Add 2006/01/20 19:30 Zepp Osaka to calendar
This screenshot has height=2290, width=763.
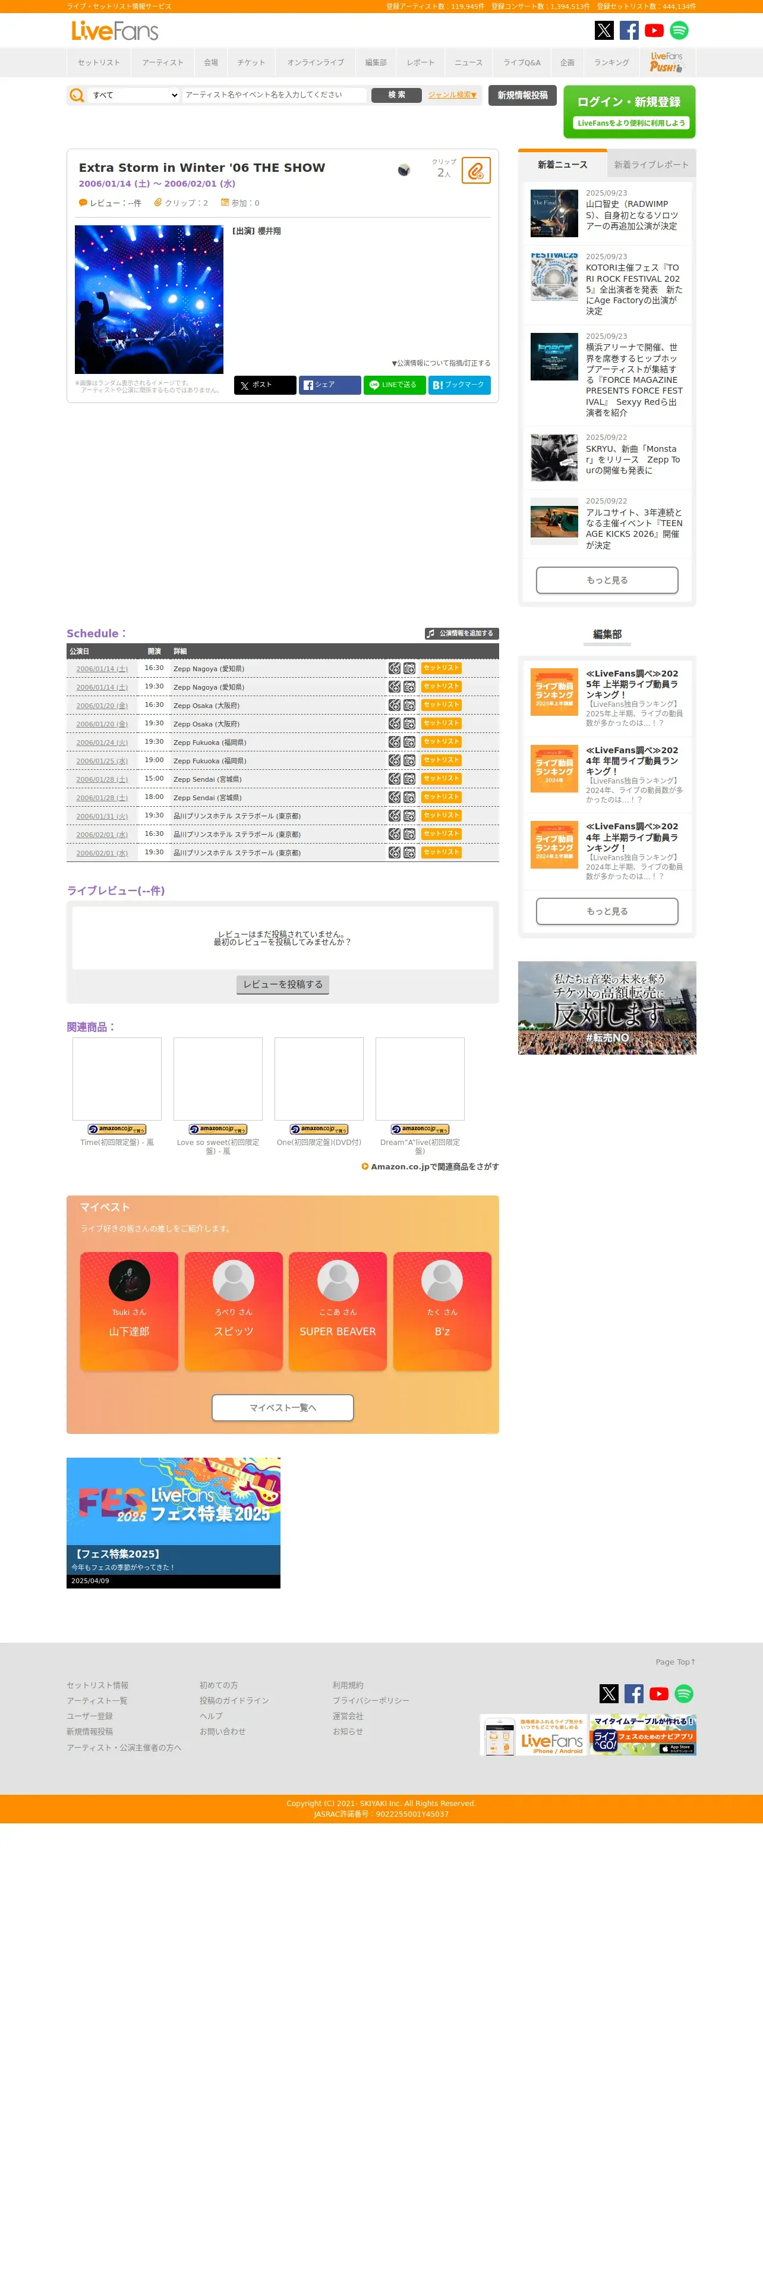(409, 724)
